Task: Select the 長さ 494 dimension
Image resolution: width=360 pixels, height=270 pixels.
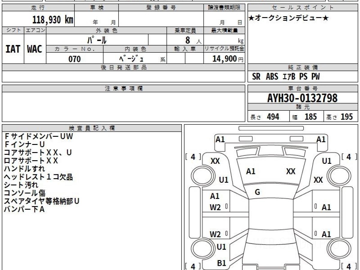Action: click(265, 117)
